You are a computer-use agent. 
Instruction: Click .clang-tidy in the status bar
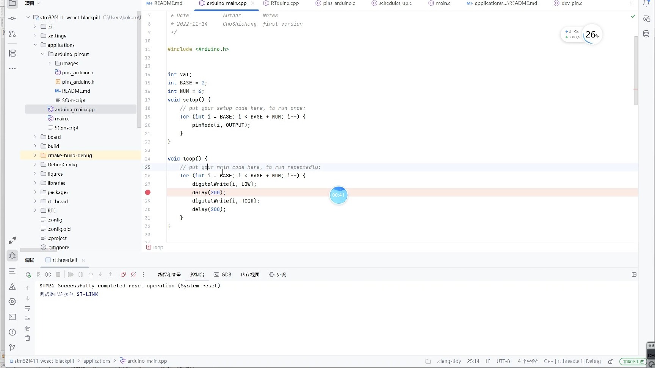pyautogui.click(x=449, y=361)
